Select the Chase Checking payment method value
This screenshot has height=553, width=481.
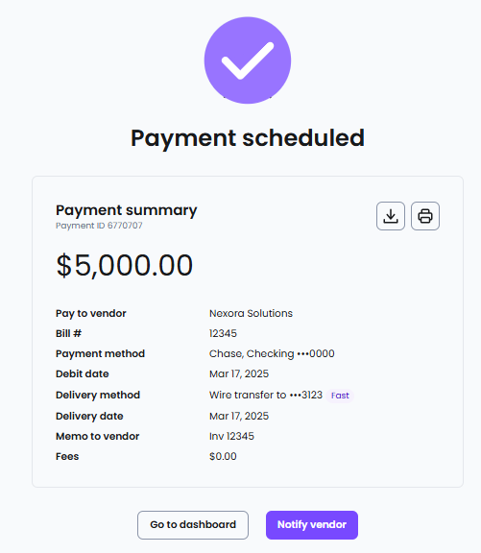click(x=272, y=353)
